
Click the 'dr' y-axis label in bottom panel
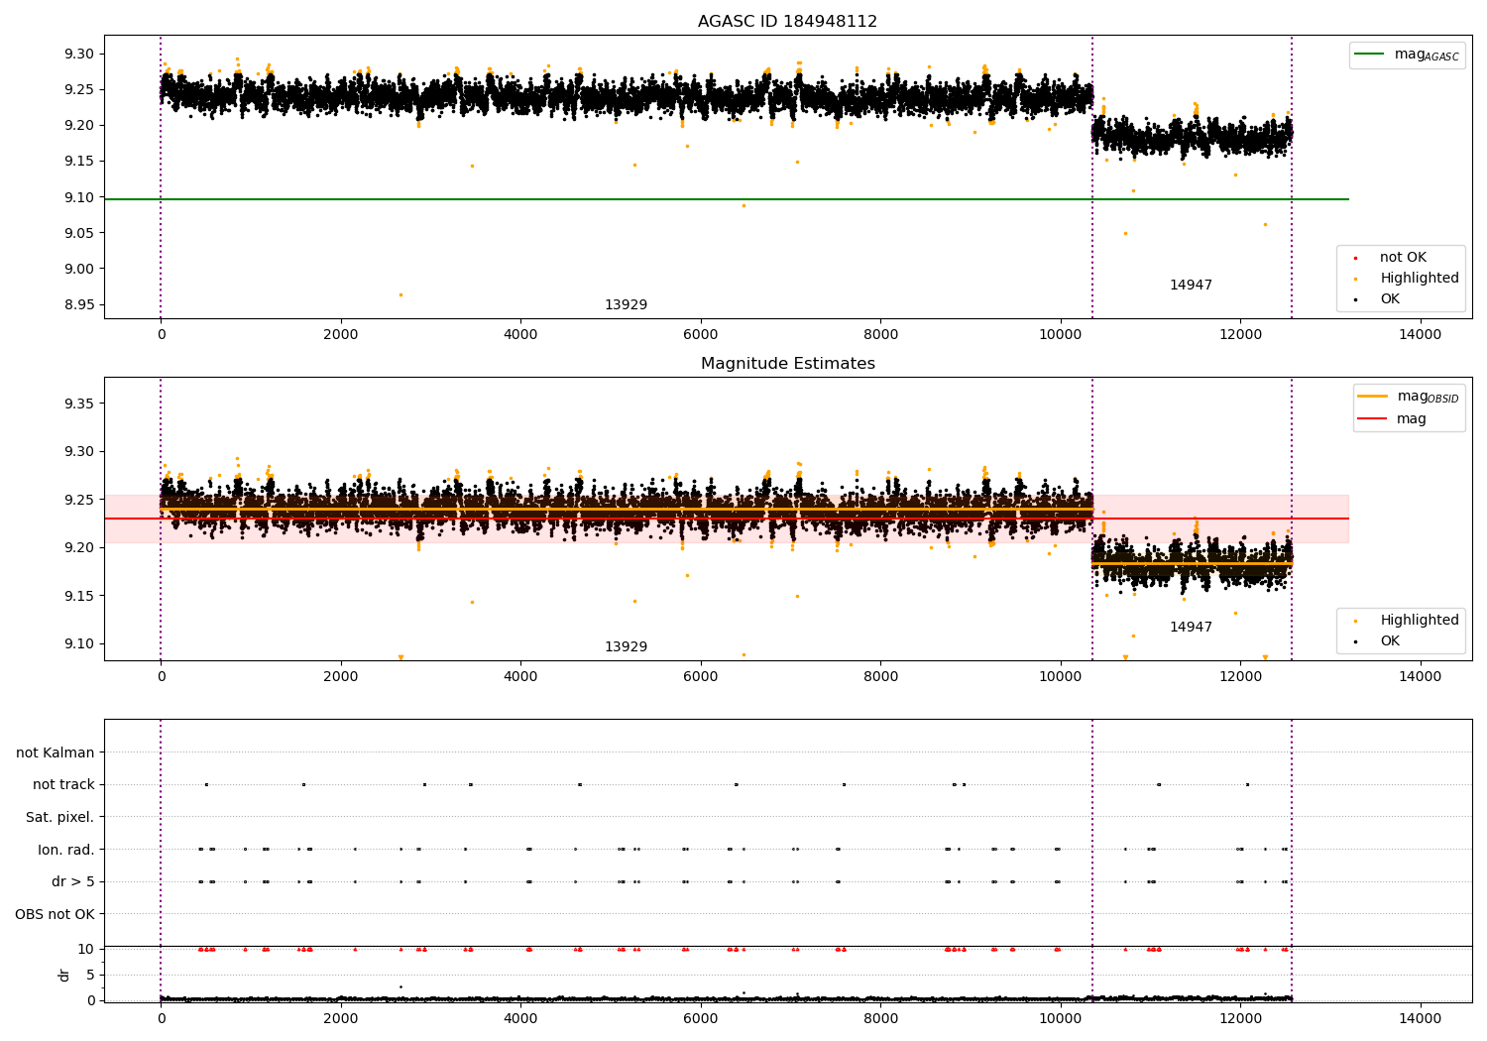click(64, 975)
